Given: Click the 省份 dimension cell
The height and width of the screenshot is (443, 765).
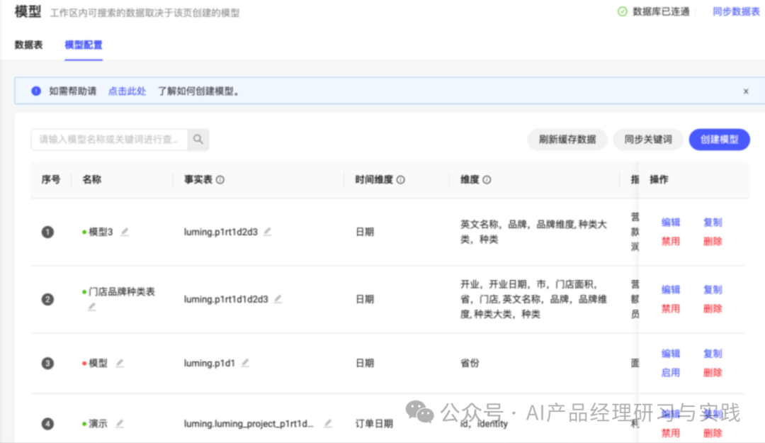Looking at the screenshot, I should point(470,363).
